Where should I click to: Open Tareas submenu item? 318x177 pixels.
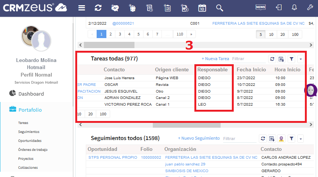(x=23, y=123)
